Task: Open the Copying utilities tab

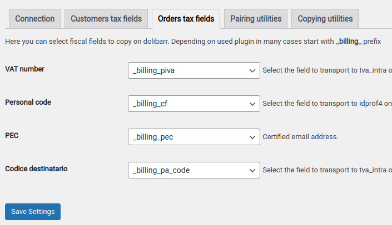Action: pyautogui.click(x=325, y=19)
